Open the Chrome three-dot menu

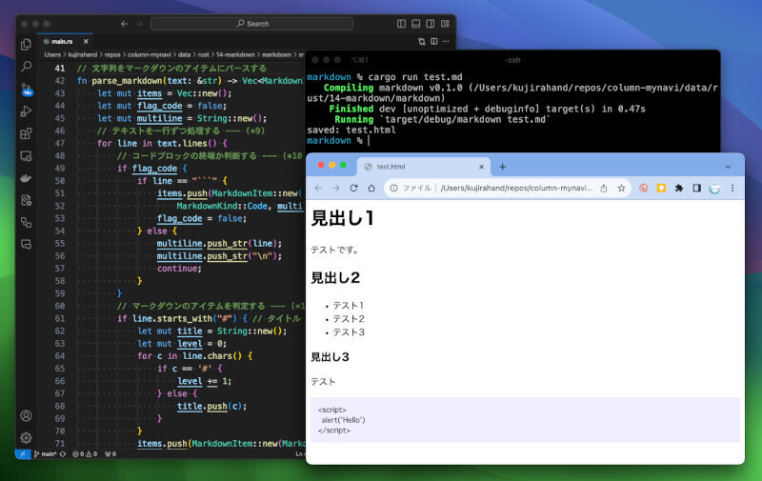click(732, 189)
